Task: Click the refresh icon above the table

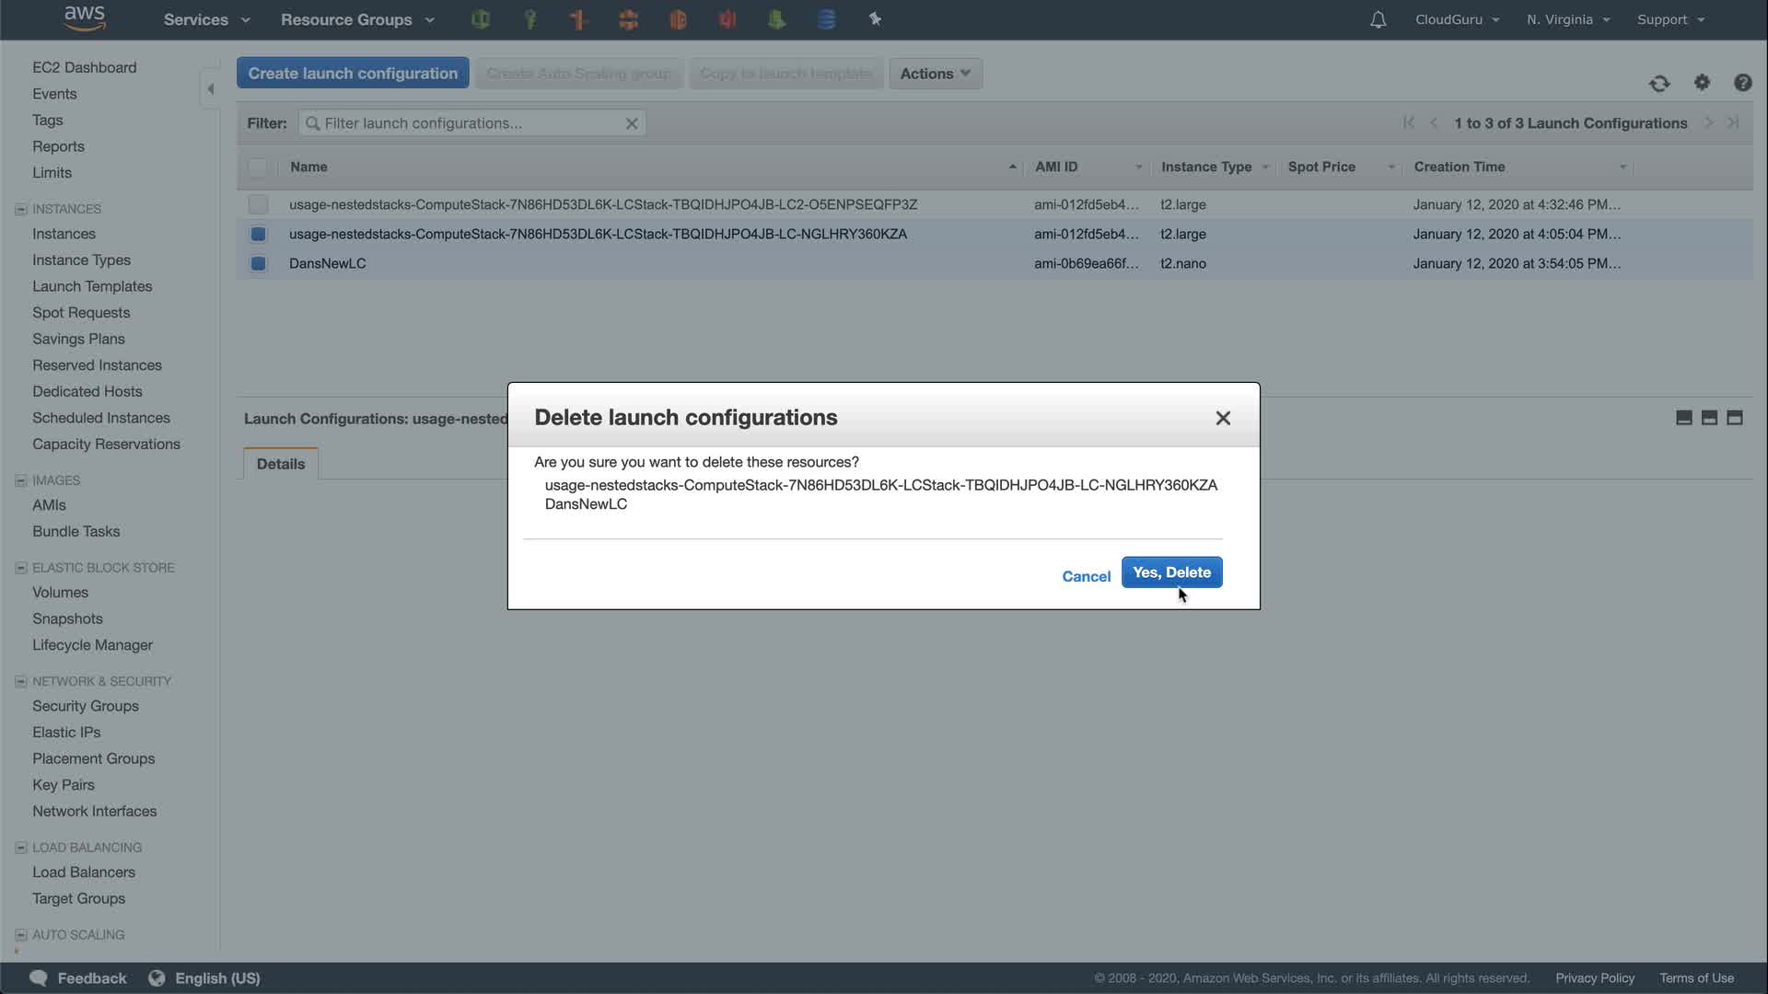Action: coord(1659,84)
